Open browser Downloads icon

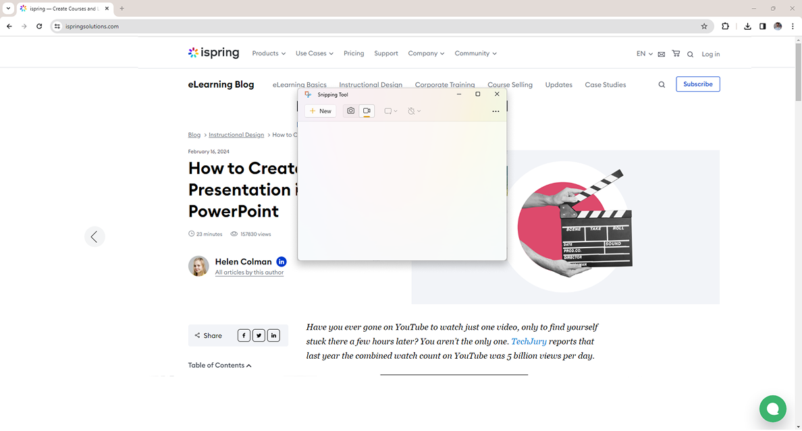(747, 26)
